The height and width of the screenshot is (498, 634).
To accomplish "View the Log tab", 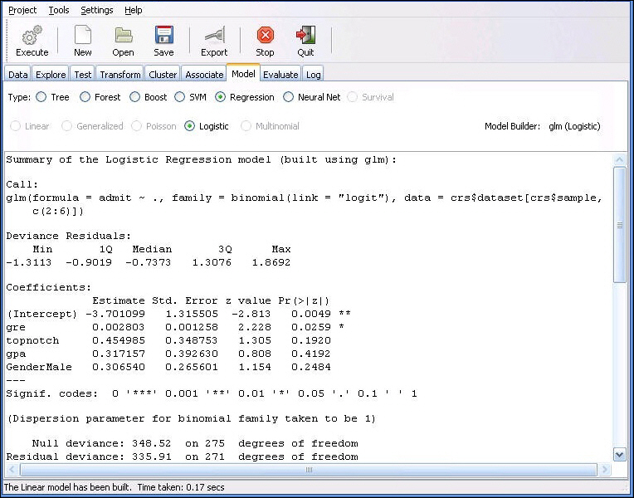I will (x=314, y=75).
